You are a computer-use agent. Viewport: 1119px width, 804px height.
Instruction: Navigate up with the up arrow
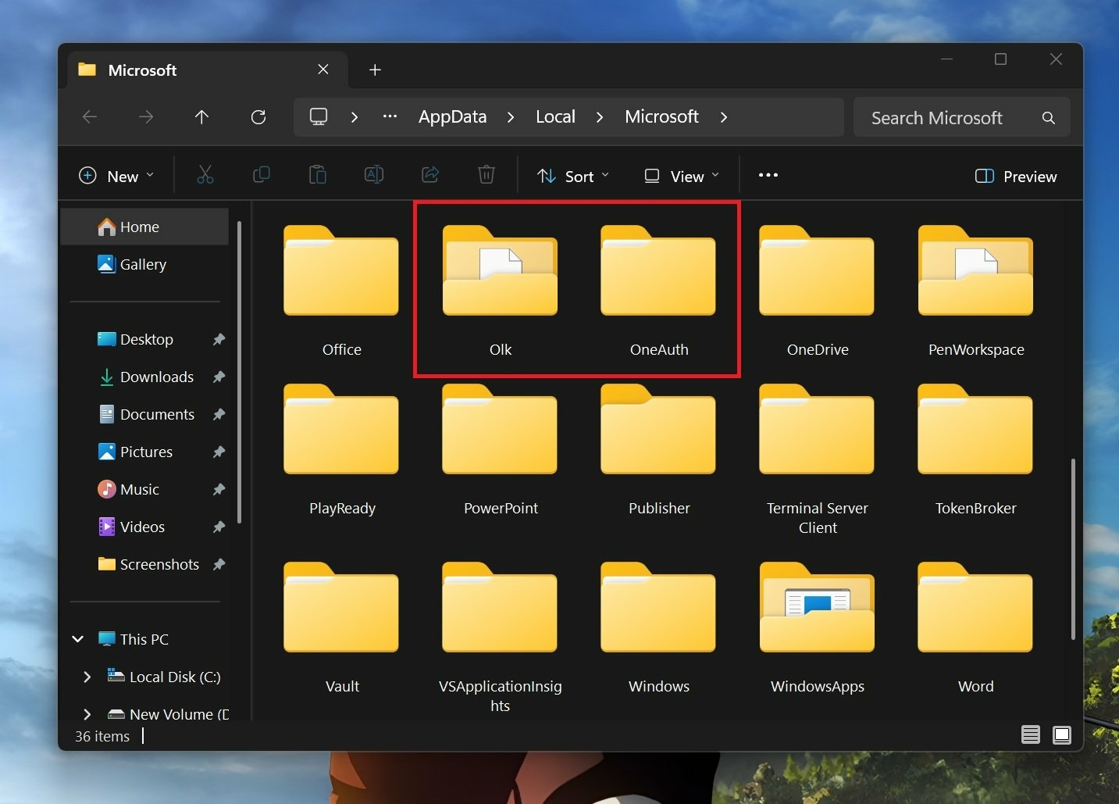click(x=202, y=117)
